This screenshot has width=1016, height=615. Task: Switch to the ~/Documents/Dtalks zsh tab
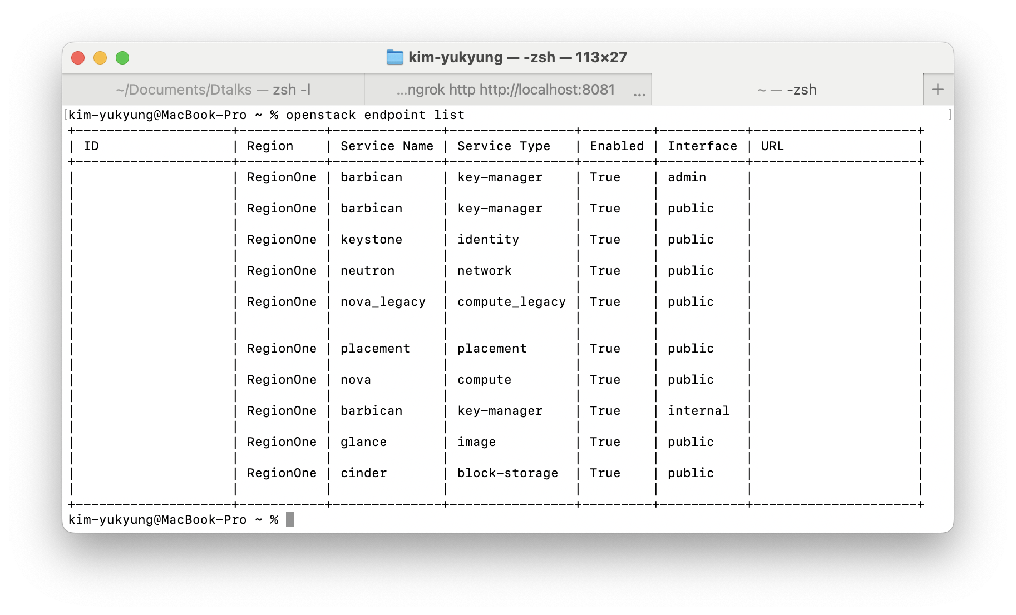(213, 90)
